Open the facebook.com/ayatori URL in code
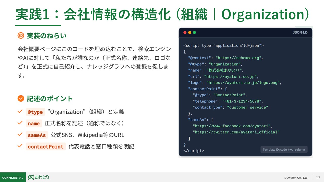The height and width of the screenshot is (182, 324). [231, 126]
